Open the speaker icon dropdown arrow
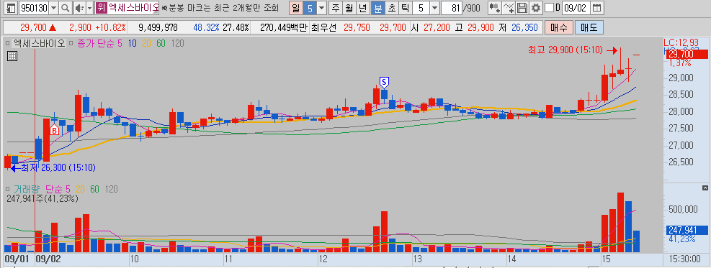 pos(89,8)
